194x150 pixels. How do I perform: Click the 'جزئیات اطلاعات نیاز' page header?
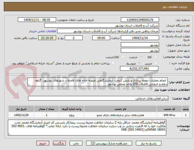[x=175, y=7]
